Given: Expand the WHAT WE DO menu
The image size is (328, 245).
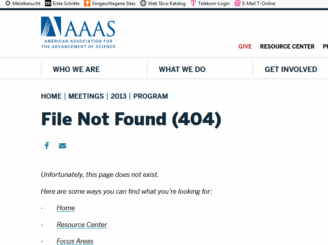Looking at the screenshot, I should tap(182, 69).
